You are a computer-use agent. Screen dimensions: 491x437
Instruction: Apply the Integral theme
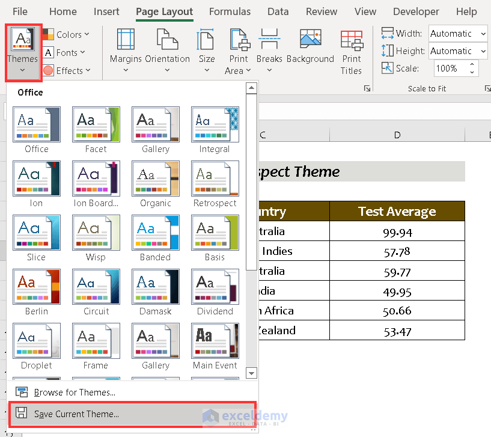point(215,130)
